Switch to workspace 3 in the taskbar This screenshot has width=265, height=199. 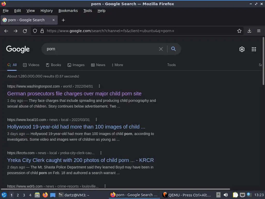tap(24, 195)
